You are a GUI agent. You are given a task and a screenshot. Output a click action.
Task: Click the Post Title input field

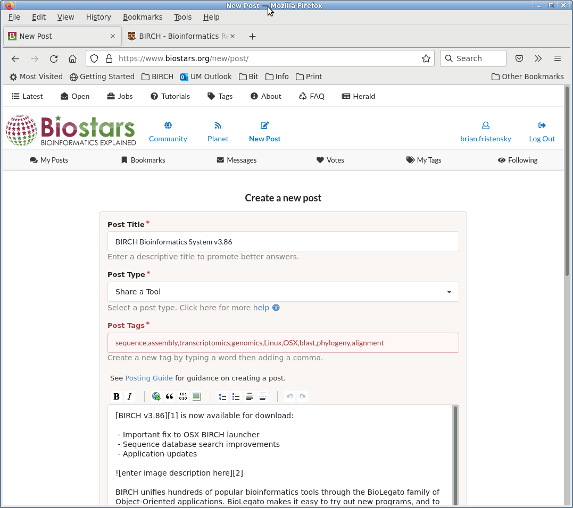tap(283, 242)
